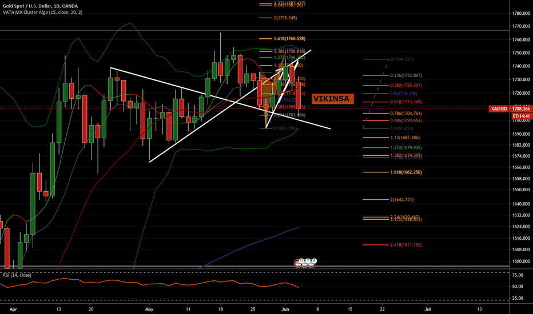533x314 pixels.
Task: Select the 0(1693.956) Fibonacci base label
Action: pyautogui.click(x=285, y=128)
